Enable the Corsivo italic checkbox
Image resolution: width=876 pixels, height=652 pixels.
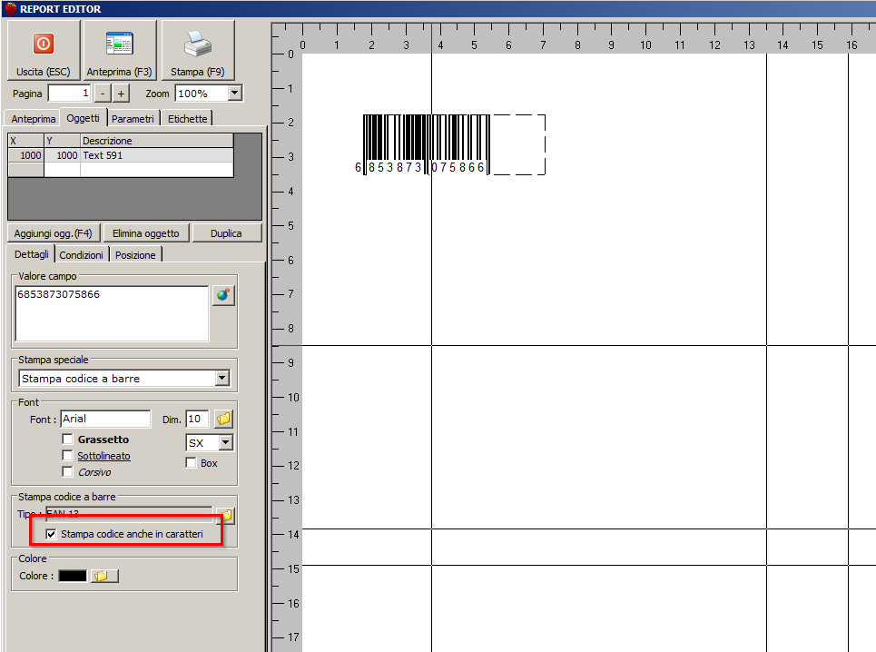tap(67, 471)
